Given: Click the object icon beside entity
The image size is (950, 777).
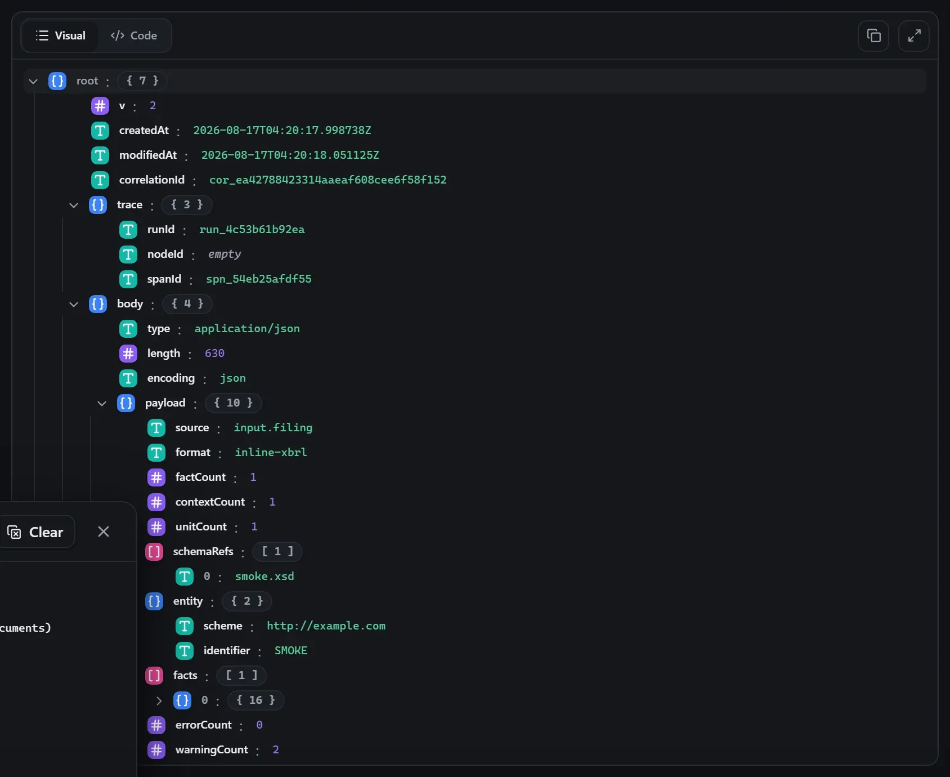Looking at the screenshot, I should coord(154,601).
